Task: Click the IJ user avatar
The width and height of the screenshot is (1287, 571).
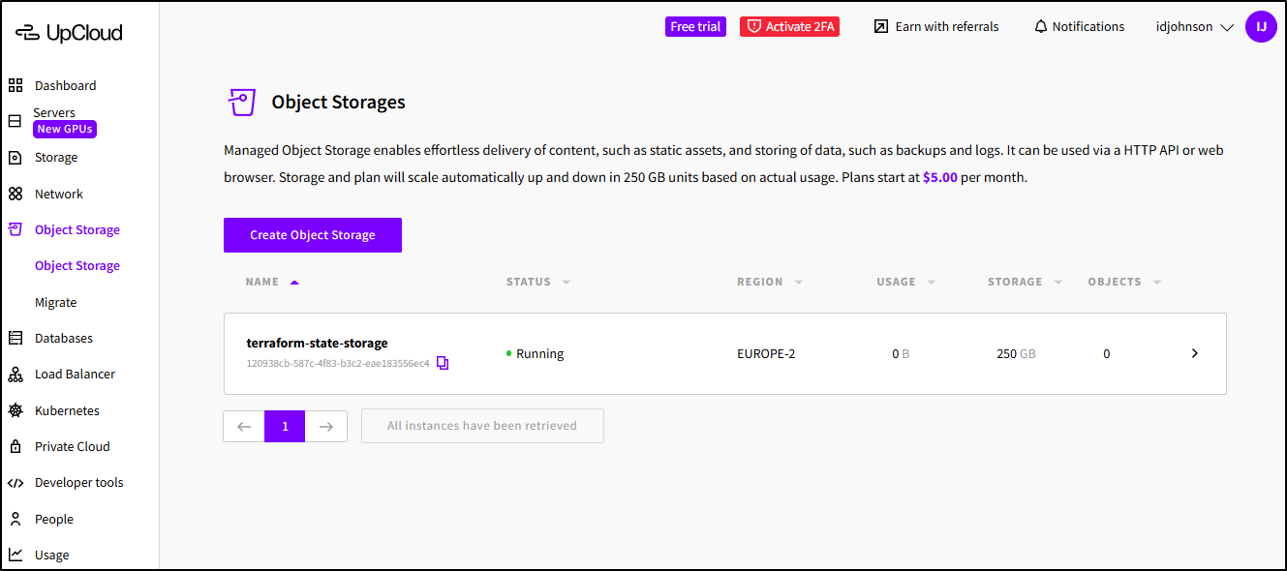Action: 1261,27
